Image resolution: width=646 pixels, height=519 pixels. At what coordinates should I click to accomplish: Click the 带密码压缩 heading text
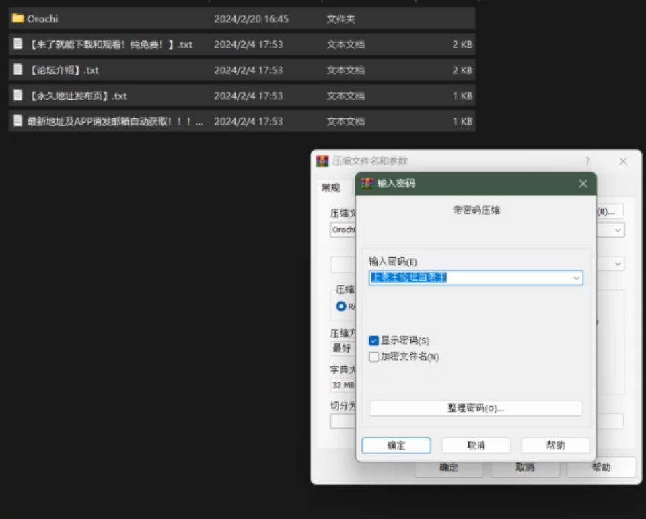[x=476, y=210]
